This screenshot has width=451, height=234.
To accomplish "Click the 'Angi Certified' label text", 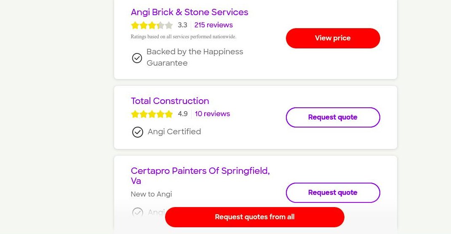I will coord(174,132).
